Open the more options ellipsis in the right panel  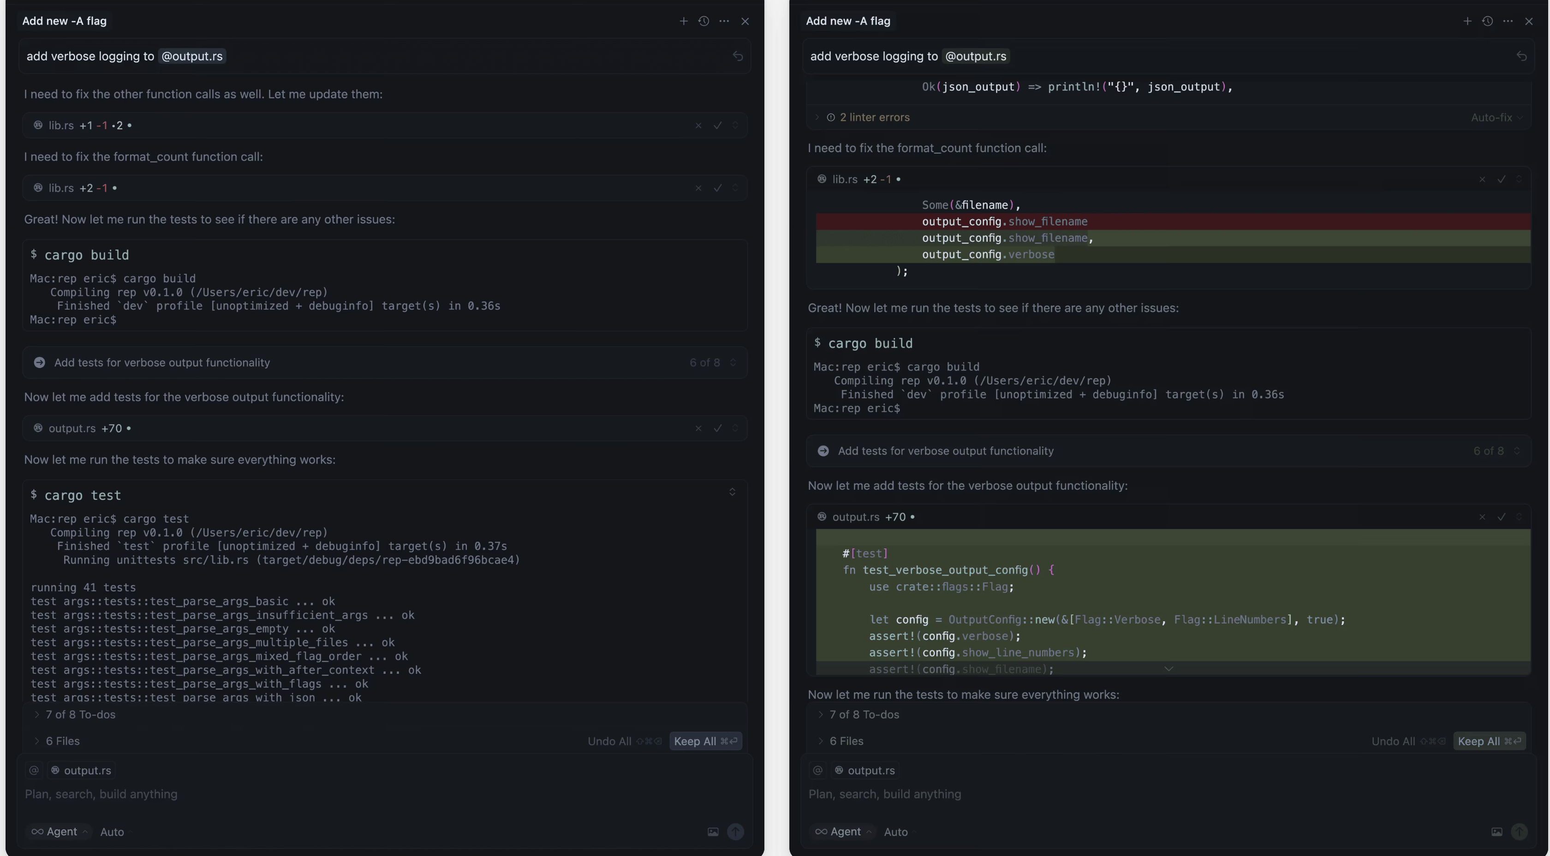(1507, 21)
